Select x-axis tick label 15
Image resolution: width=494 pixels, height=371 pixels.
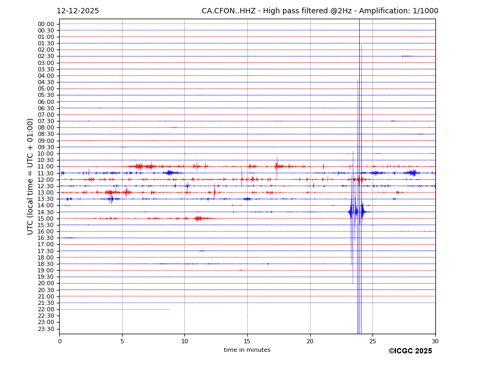(247, 341)
